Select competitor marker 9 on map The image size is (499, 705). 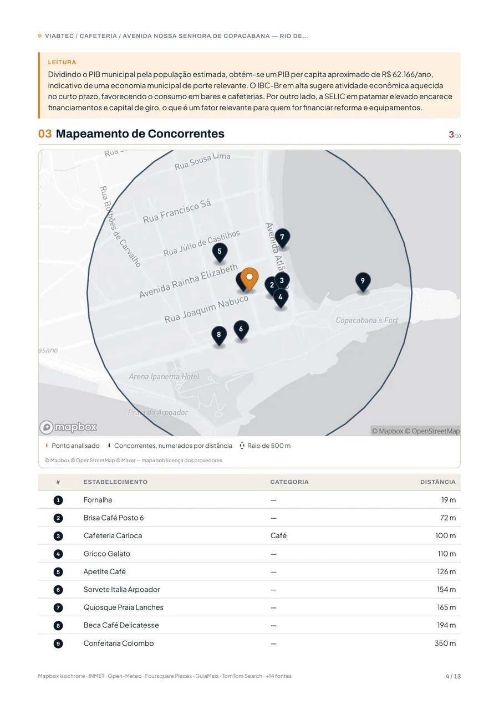click(363, 283)
